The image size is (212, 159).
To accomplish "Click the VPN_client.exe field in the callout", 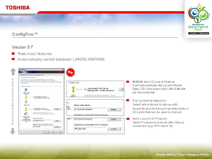I will coord(90,129).
